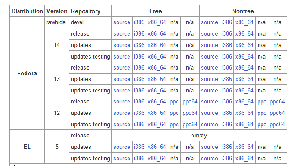Open Free i386 link for rawhide devel
The image size is (292, 166).
pyautogui.click(x=139, y=22)
